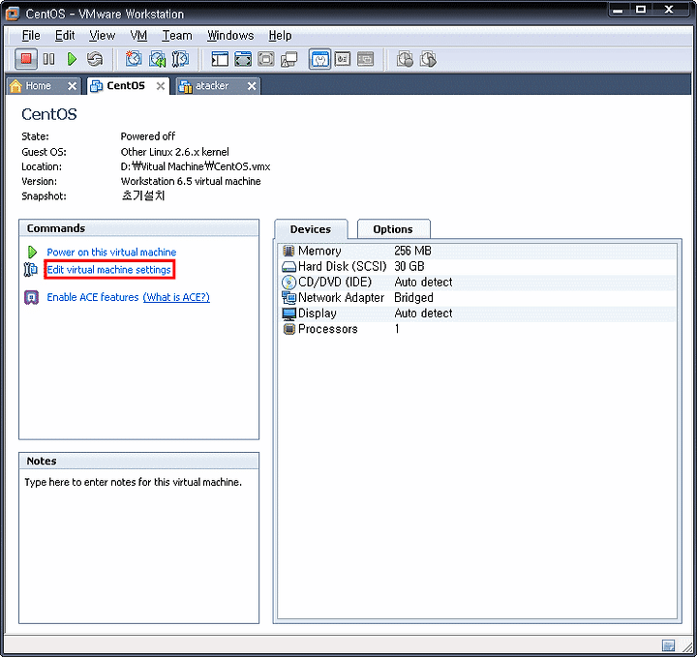Select the Network Adapter Bridged row
The width and height of the screenshot is (697, 657).
477,298
